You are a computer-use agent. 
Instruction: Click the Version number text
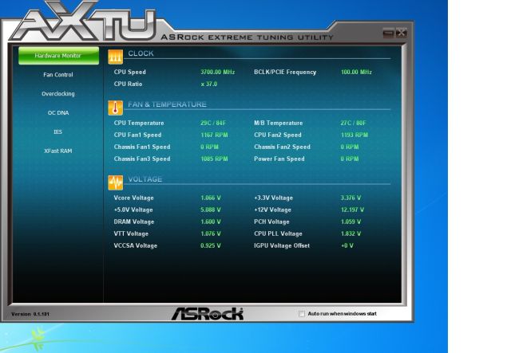(30, 314)
